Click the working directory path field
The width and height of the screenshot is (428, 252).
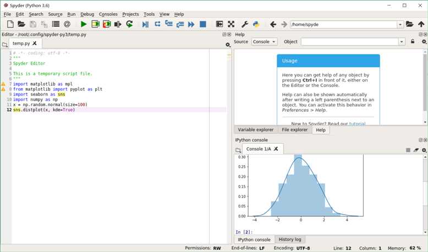pos(343,25)
